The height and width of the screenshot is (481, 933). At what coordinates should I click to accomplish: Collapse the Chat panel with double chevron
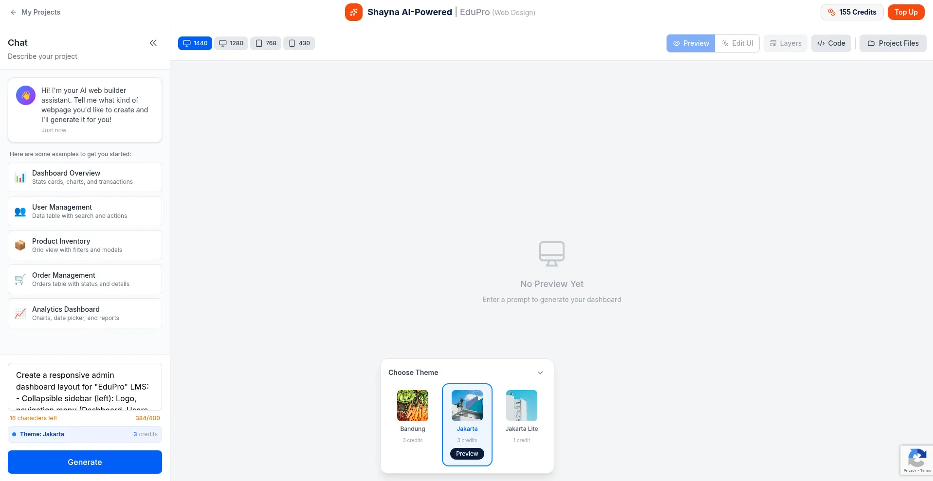(153, 43)
